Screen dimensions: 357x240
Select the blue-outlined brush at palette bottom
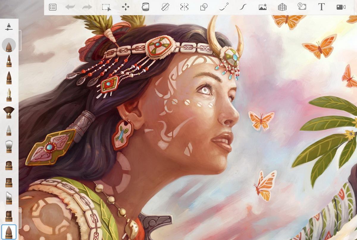[9, 232]
